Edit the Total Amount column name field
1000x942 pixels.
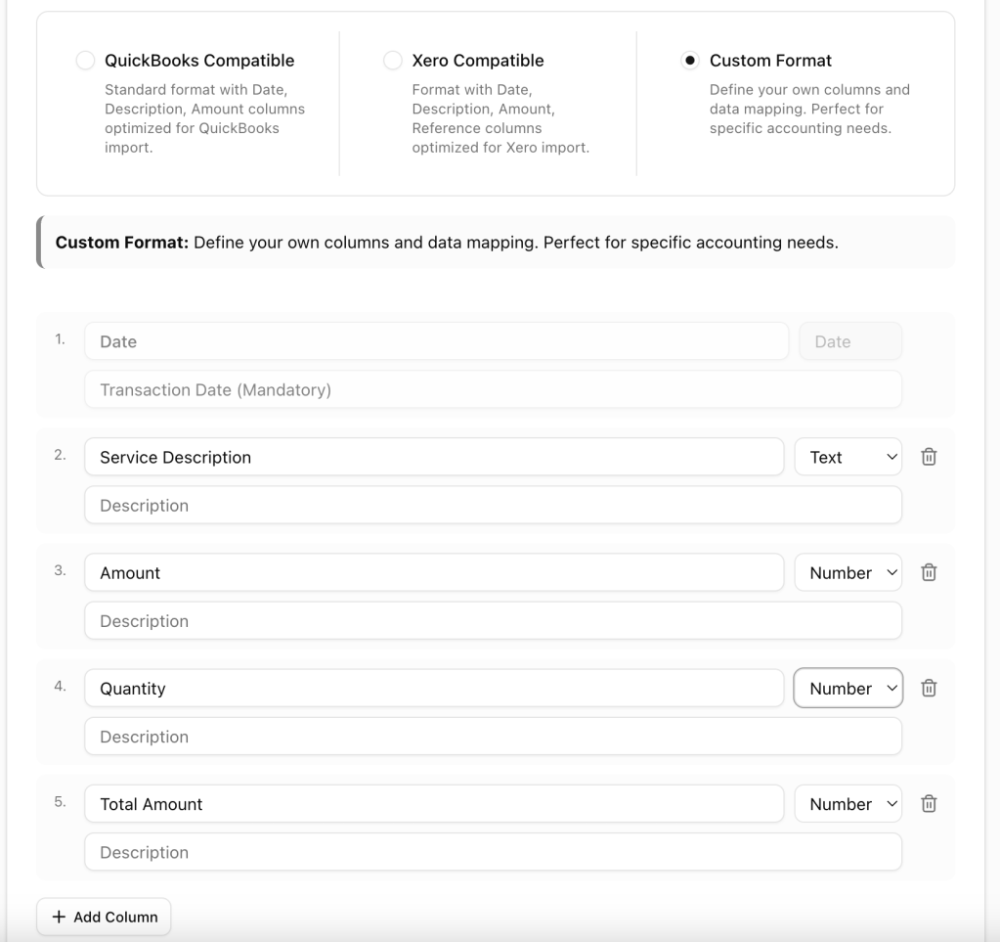click(434, 803)
